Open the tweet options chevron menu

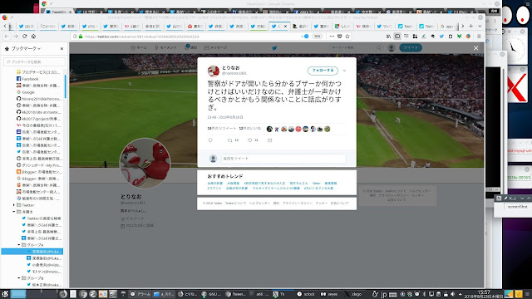[x=344, y=71]
